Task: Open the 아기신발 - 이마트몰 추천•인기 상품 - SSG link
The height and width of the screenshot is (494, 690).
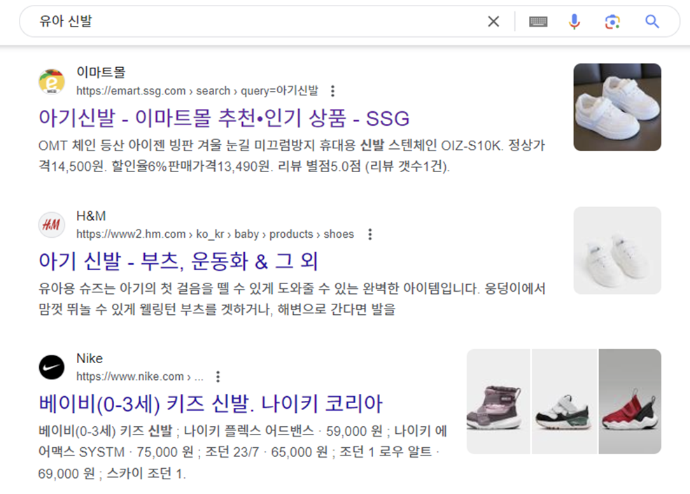Action: pyautogui.click(x=224, y=118)
